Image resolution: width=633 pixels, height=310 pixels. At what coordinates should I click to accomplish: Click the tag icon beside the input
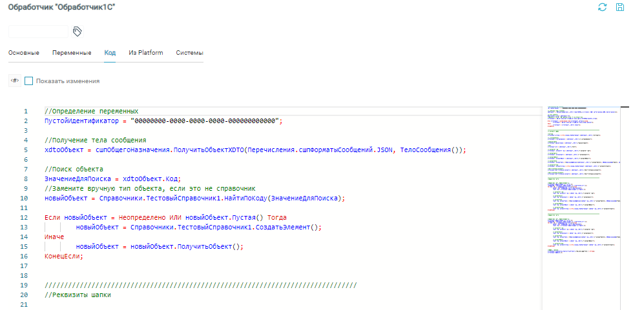(78, 31)
